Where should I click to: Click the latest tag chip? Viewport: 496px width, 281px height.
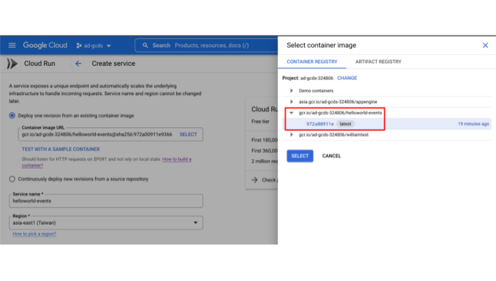345,124
